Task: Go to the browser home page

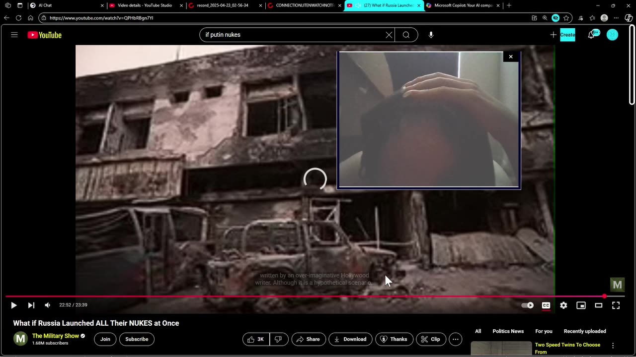Action: pyautogui.click(x=30, y=18)
